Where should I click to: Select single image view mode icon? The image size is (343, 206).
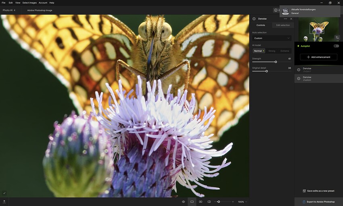tap(192, 202)
